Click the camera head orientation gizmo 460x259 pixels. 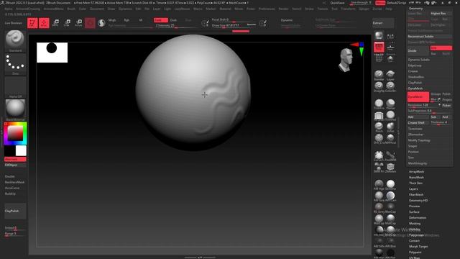coord(346,60)
